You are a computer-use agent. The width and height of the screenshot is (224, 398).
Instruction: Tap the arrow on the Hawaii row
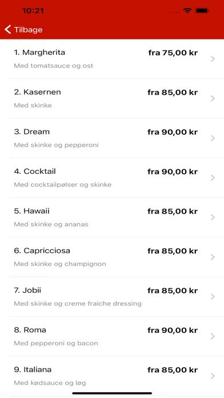click(213, 217)
